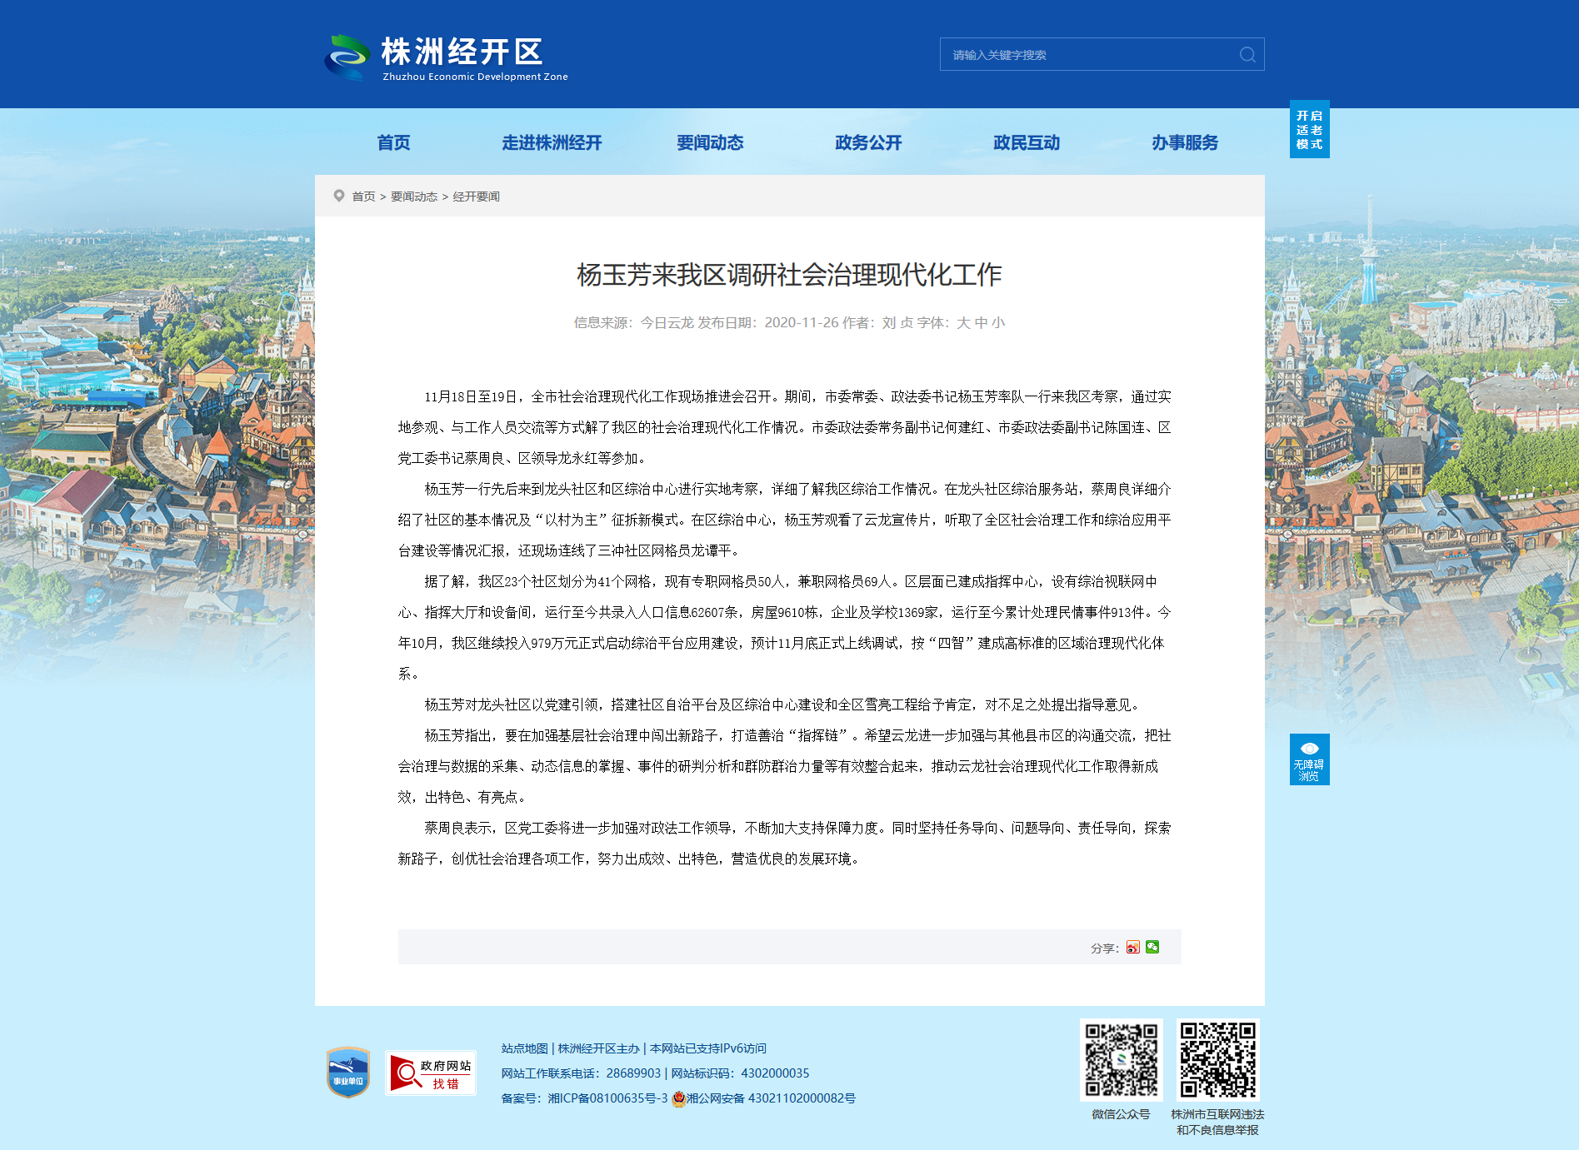Click the 事业单位 shield badge
This screenshot has height=1150, width=1579.
point(348,1073)
